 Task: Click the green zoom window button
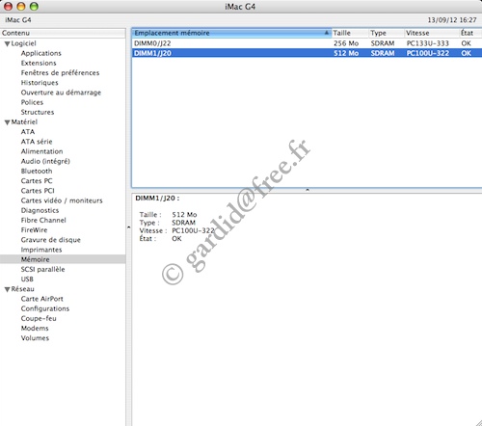pos(34,6)
